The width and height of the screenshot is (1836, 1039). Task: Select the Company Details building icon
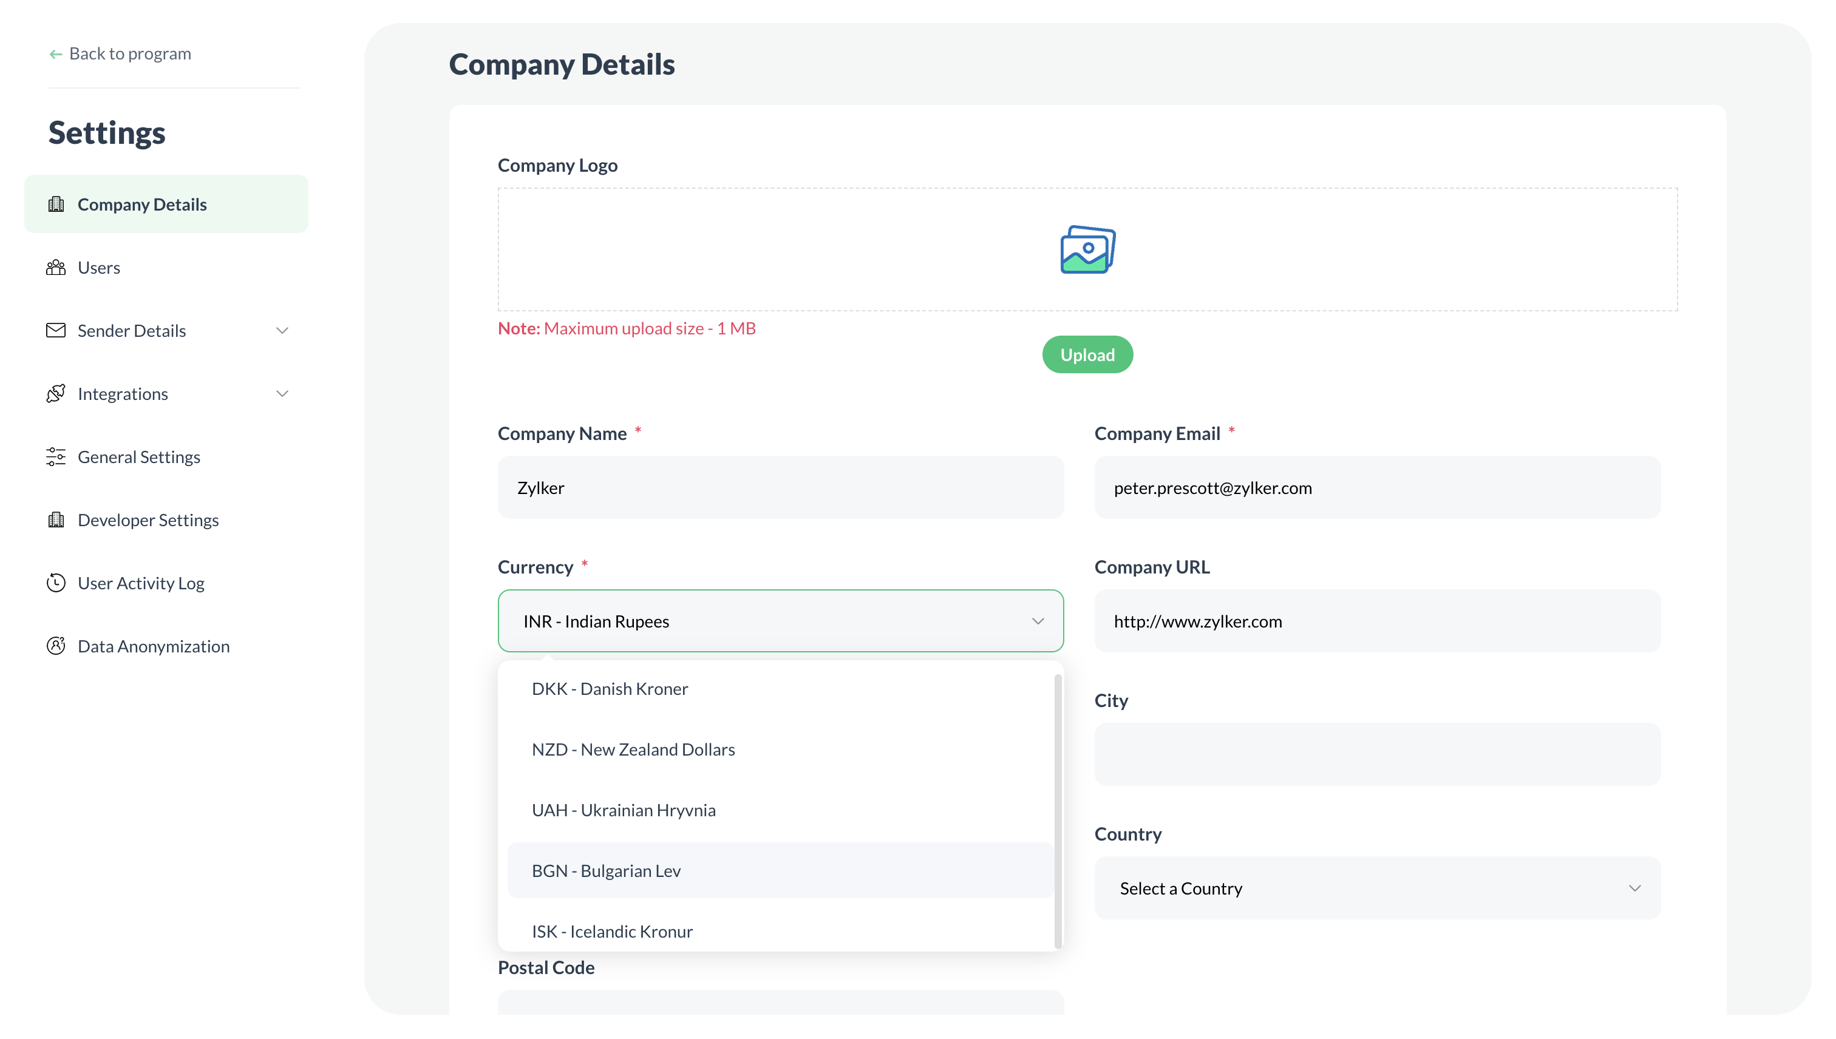[x=56, y=204]
